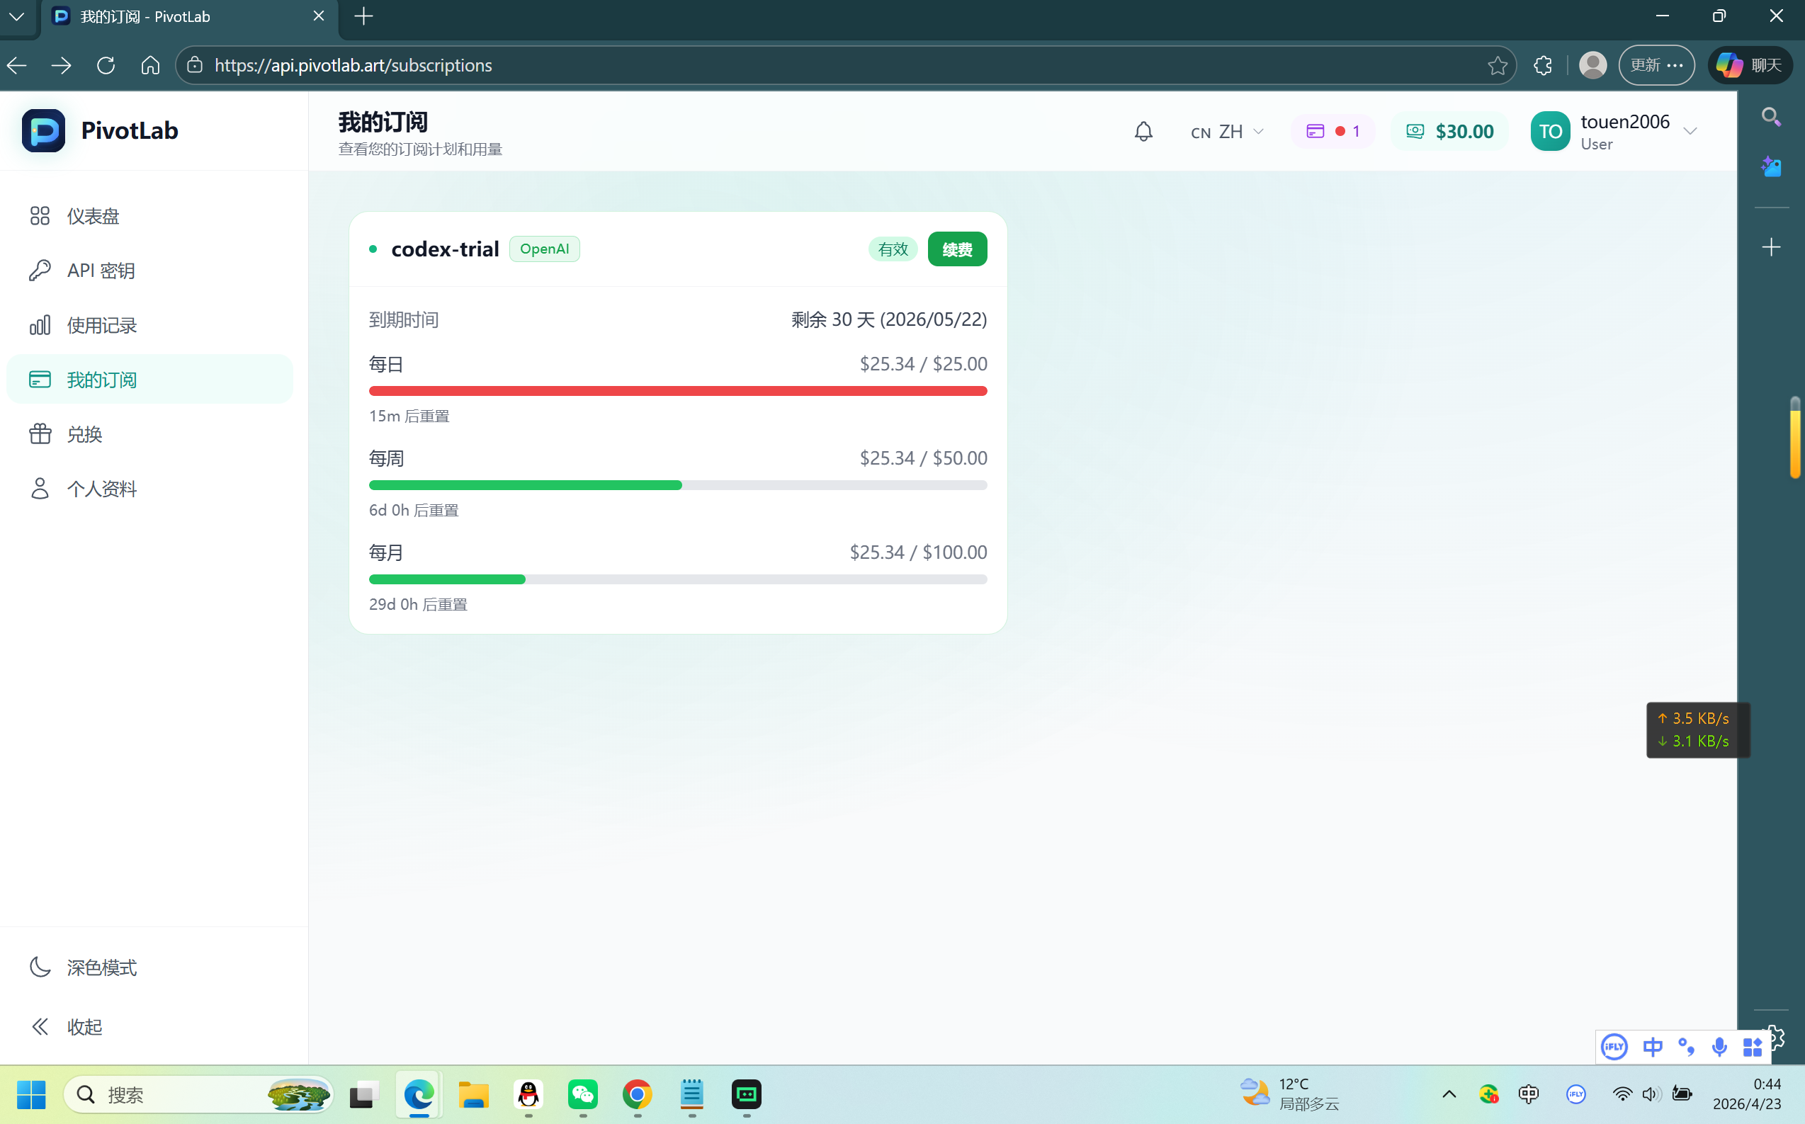Click the 剩余 30 天 expiry text
Screen dimensions: 1805x1124
[x=888, y=319]
